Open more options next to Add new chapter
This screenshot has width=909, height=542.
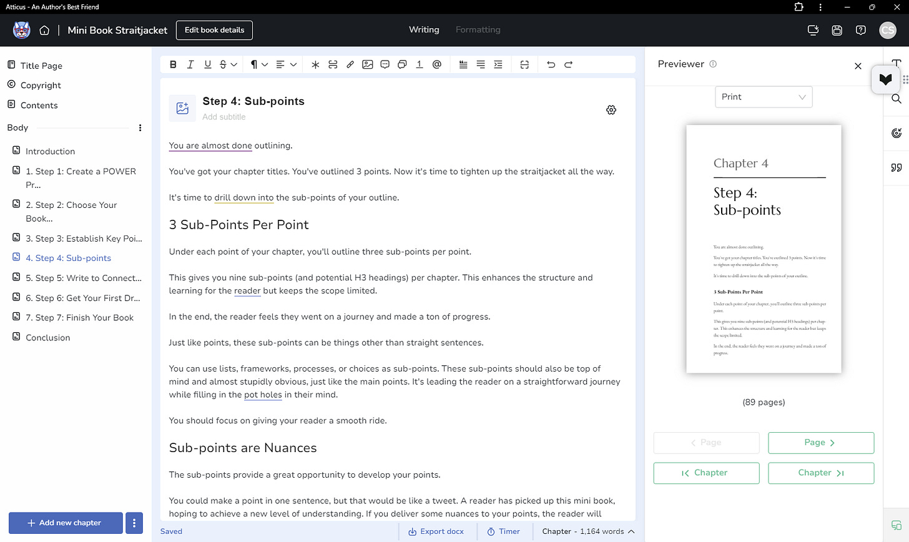134,523
